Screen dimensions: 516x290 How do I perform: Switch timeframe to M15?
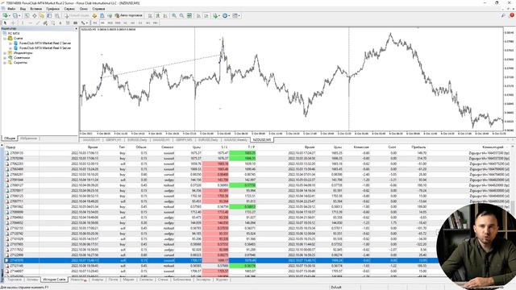pos(110,23)
